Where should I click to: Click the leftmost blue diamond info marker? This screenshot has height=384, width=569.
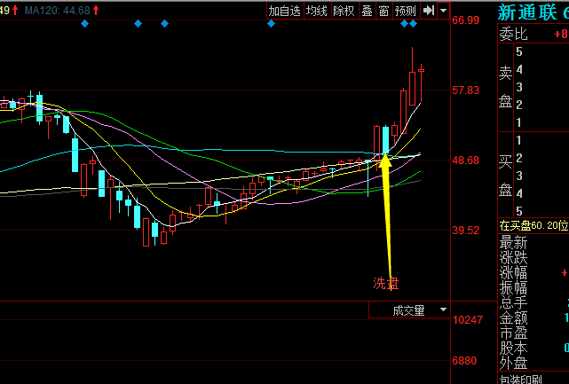click(x=84, y=24)
